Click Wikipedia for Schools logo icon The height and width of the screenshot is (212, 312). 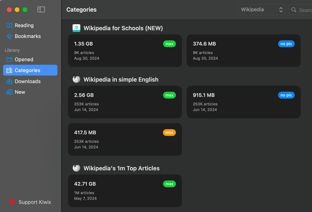[x=76, y=28]
